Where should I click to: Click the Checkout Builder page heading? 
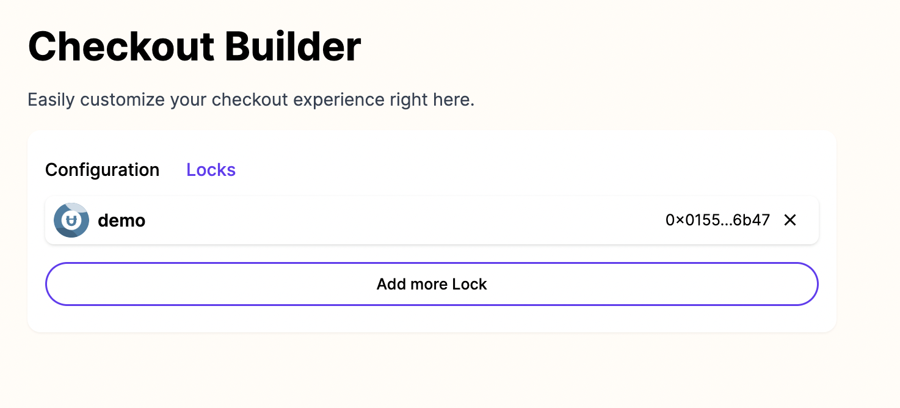tap(195, 46)
